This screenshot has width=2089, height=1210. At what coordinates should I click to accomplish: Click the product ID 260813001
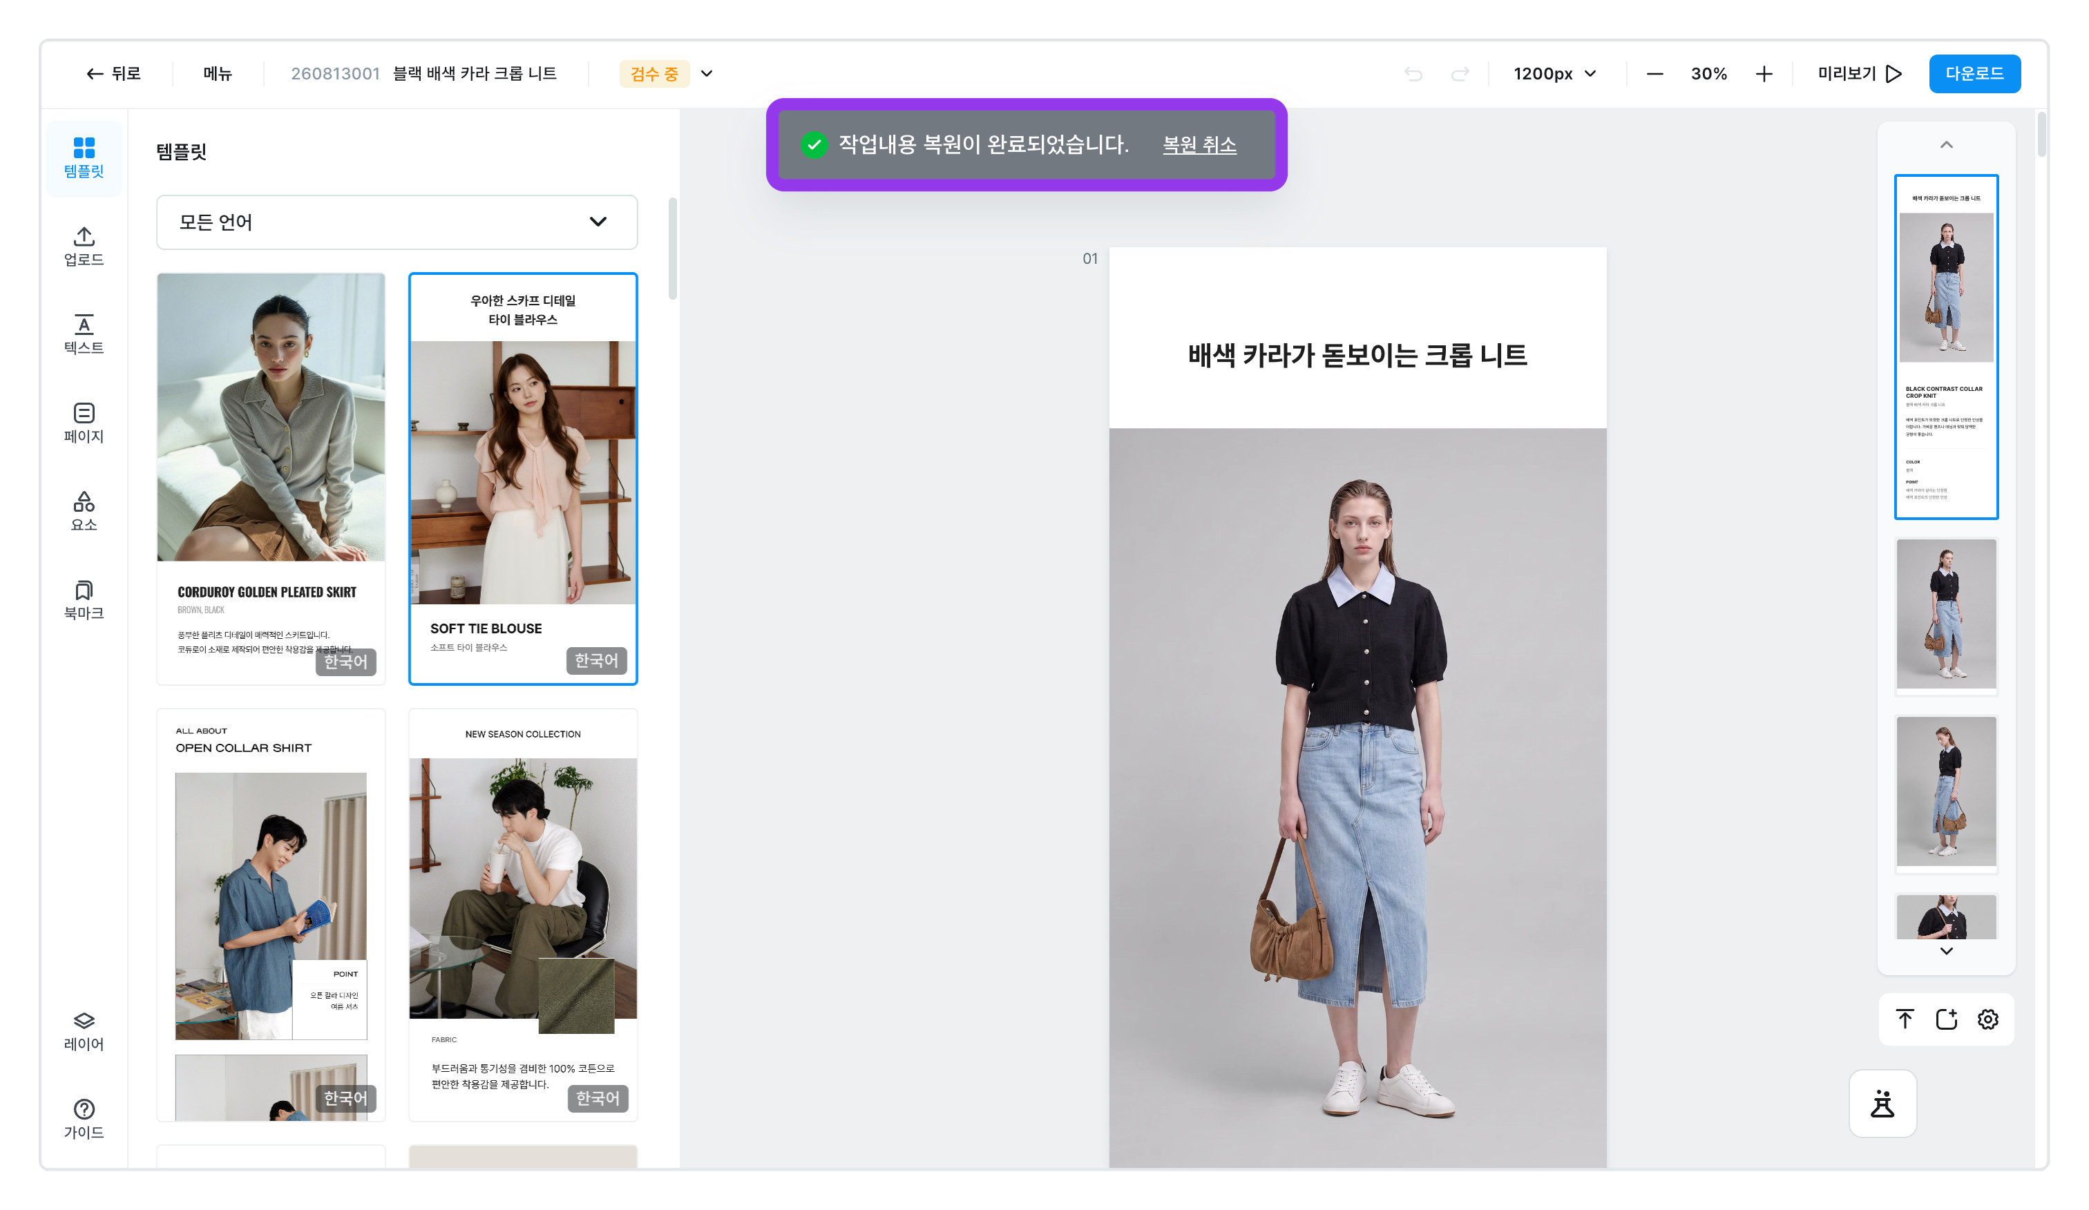(x=335, y=74)
